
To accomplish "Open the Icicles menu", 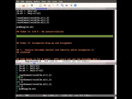I will click(x=54, y=2).
